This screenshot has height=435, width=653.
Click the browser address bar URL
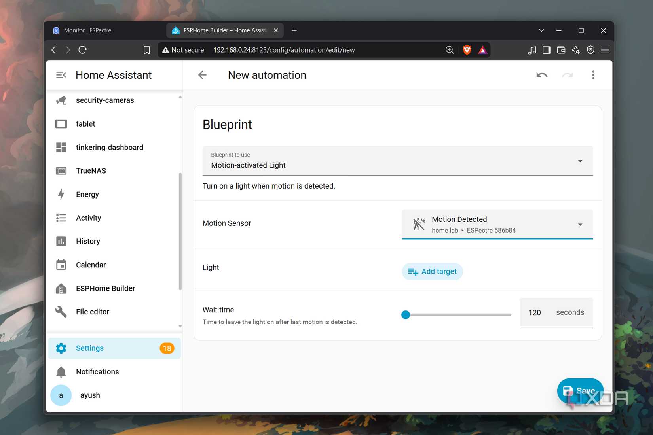(x=284, y=50)
